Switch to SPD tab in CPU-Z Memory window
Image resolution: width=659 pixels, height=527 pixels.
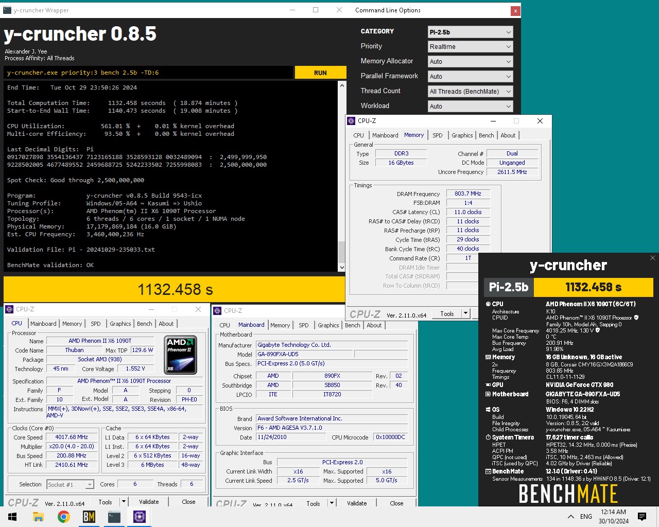[437, 135]
